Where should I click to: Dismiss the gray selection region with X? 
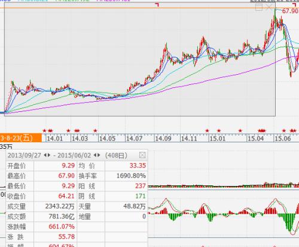click(x=269, y=7)
